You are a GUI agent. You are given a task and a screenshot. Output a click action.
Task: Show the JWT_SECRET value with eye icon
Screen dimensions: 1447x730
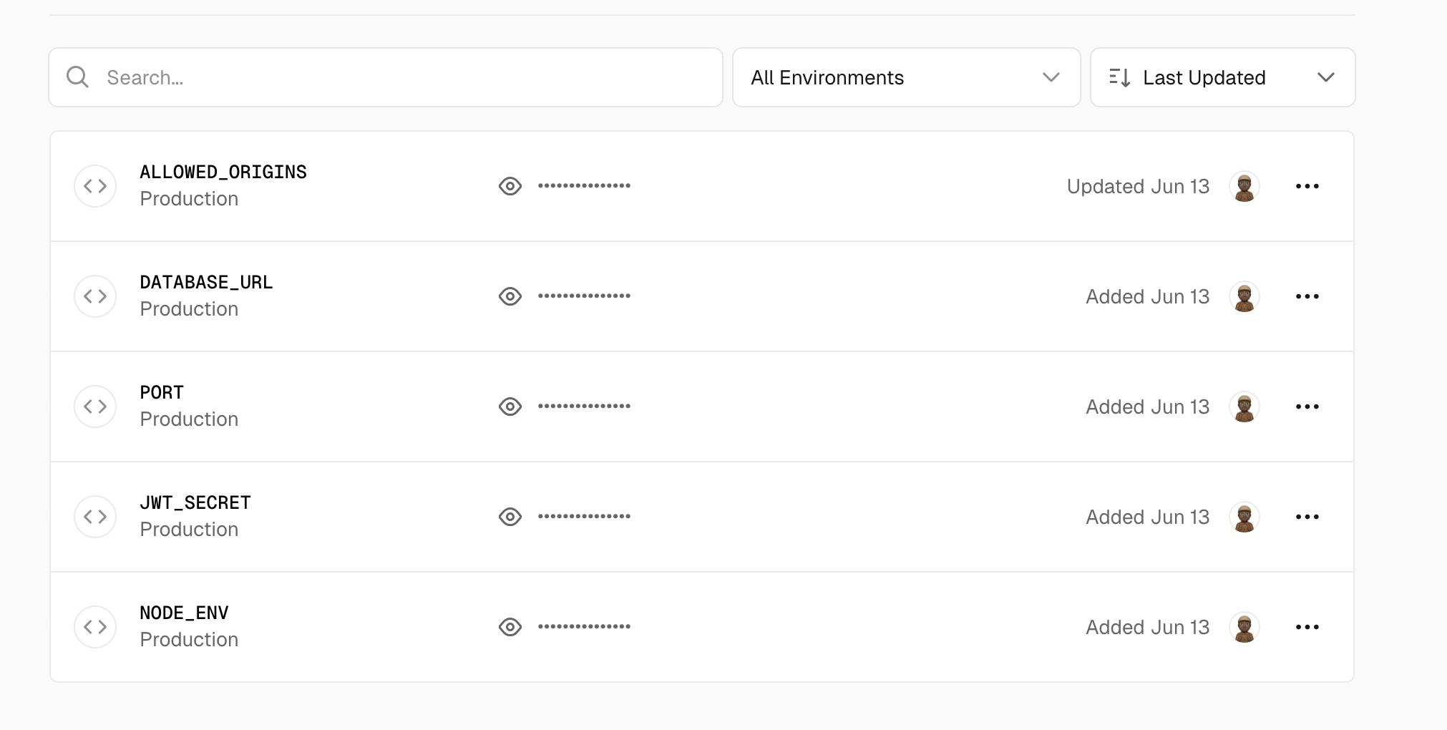(x=510, y=517)
